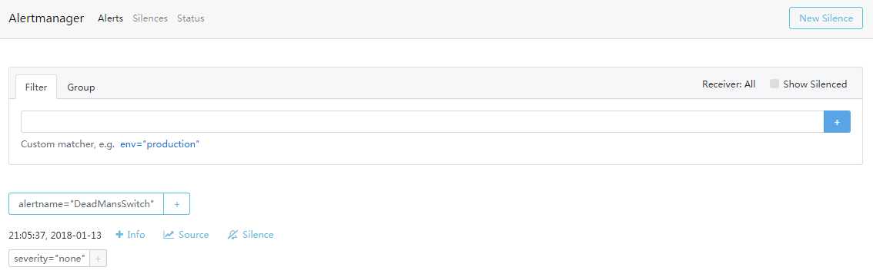873x277 pixels.
Task: Open the alert Source chart icon
Action: pos(169,235)
